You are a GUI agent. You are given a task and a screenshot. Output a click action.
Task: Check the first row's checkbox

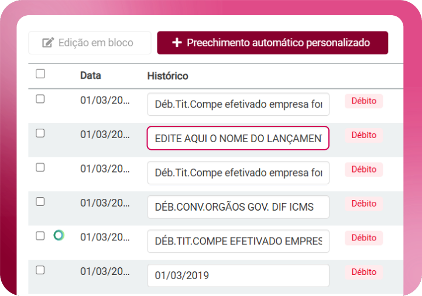[x=40, y=99]
